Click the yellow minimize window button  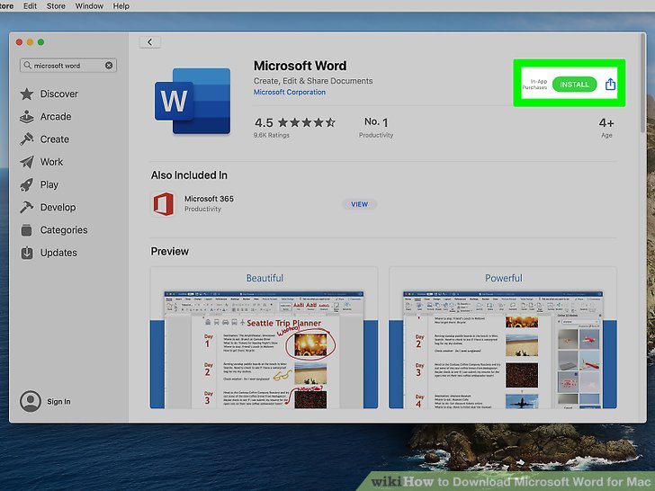point(30,42)
